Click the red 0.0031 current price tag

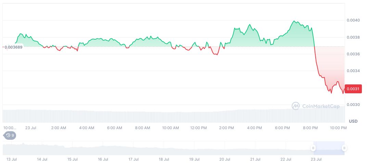[x=353, y=89]
